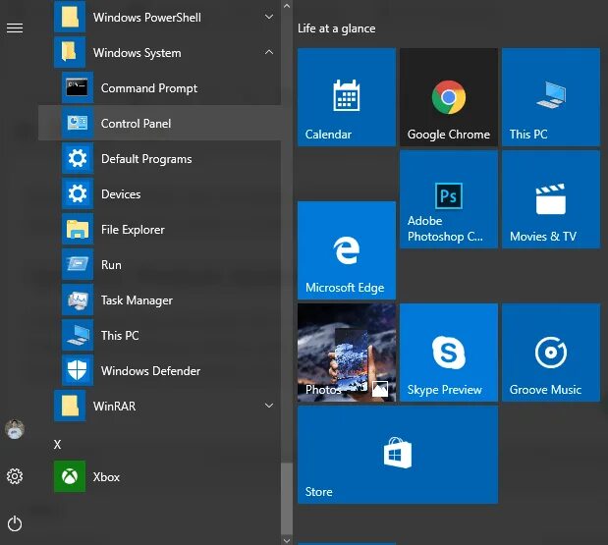Click the app list scrollbar down arrow
The height and width of the screenshot is (545, 608).
(287, 540)
